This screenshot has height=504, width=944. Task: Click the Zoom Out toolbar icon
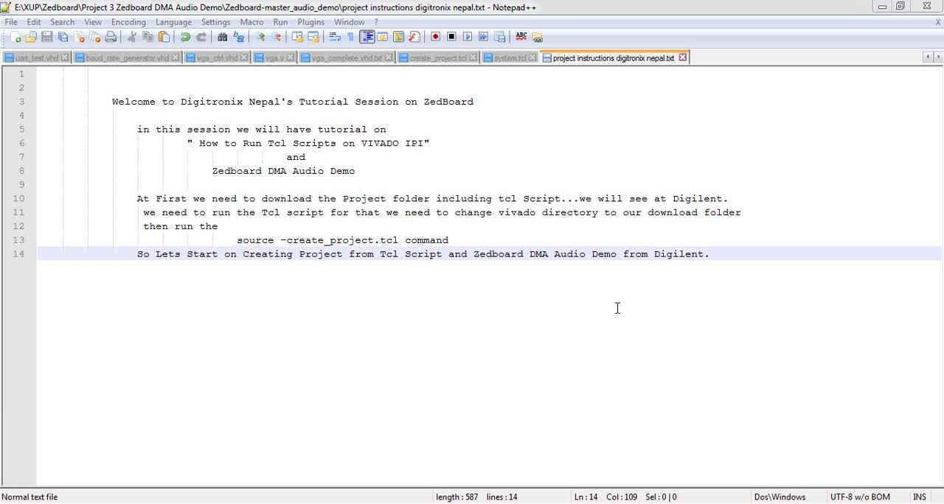pos(276,37)
